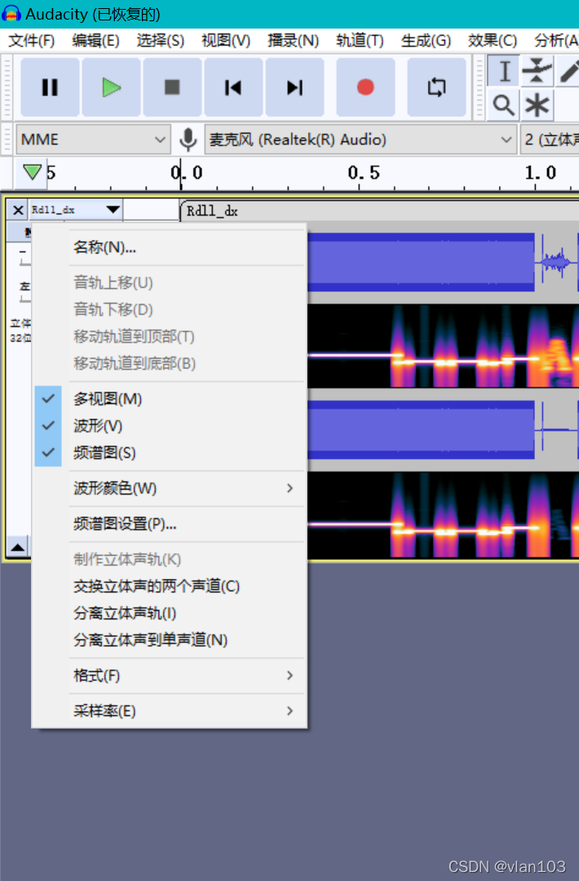This screenshot has height=881, width=579.
Task: Click the timeline ruler at 1.0 mark
Action: point(540,172)
